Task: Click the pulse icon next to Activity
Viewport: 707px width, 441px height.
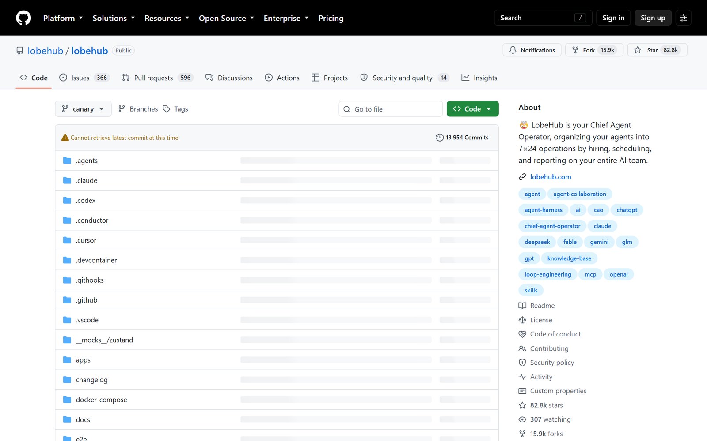Action: (x=522, y=377)
